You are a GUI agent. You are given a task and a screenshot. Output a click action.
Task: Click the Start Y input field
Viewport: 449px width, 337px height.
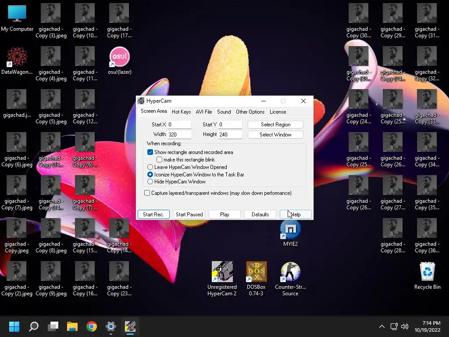[230, 125]
